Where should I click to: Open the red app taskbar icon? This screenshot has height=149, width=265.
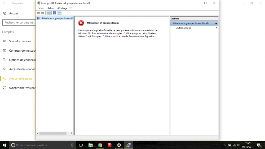(109, 145)
